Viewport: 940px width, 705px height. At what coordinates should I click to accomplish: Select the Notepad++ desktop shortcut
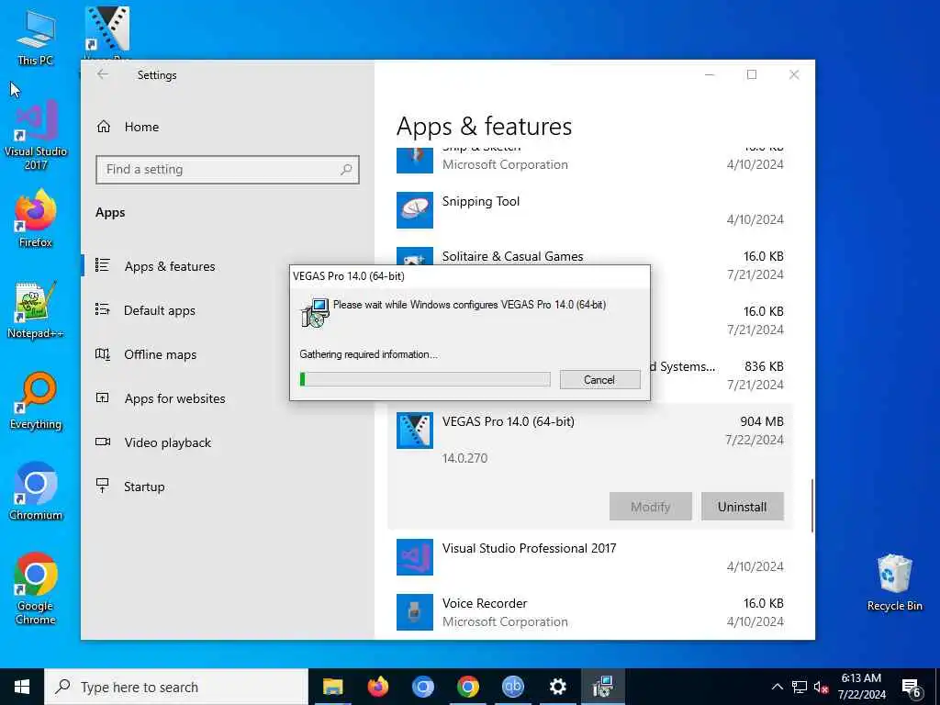tap(36, 310)
